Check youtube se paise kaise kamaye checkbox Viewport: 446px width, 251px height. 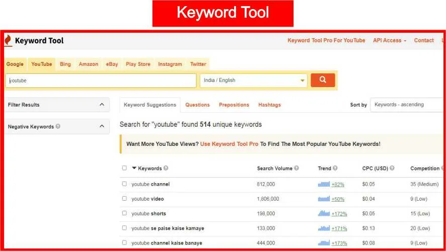point(124,228)
